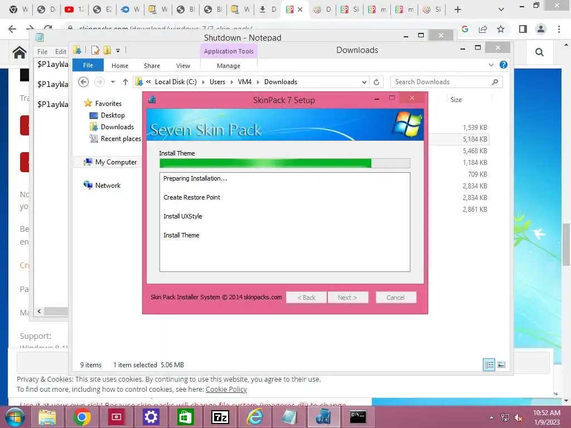Image resolution: width=571 pixels, height=428 pixels.
Task: Open the Home ribbon tab in Explorer
Action: (120, 66)
